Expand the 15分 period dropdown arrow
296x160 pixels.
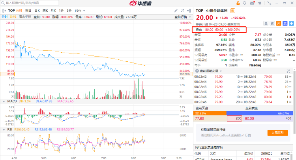[84, 11]
